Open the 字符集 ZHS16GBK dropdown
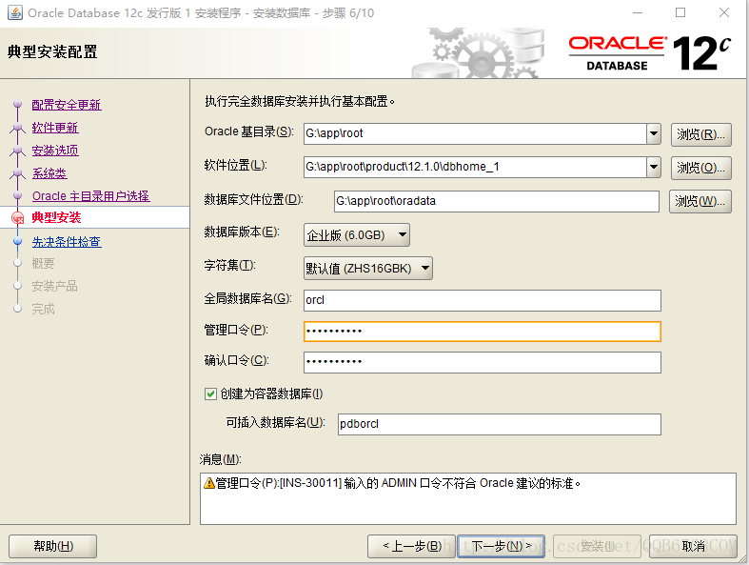 pos(367,268)
